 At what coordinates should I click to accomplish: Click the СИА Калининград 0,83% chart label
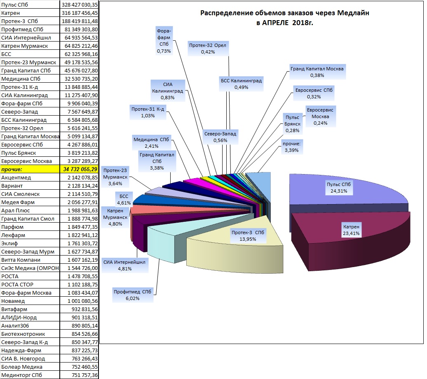[x=167, y=91]
